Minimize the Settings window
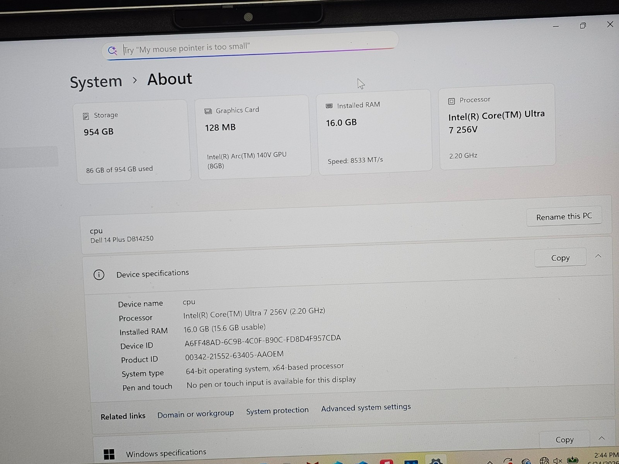Image resolution: width=619 pixels, height=464 pixels. point(556,26)
